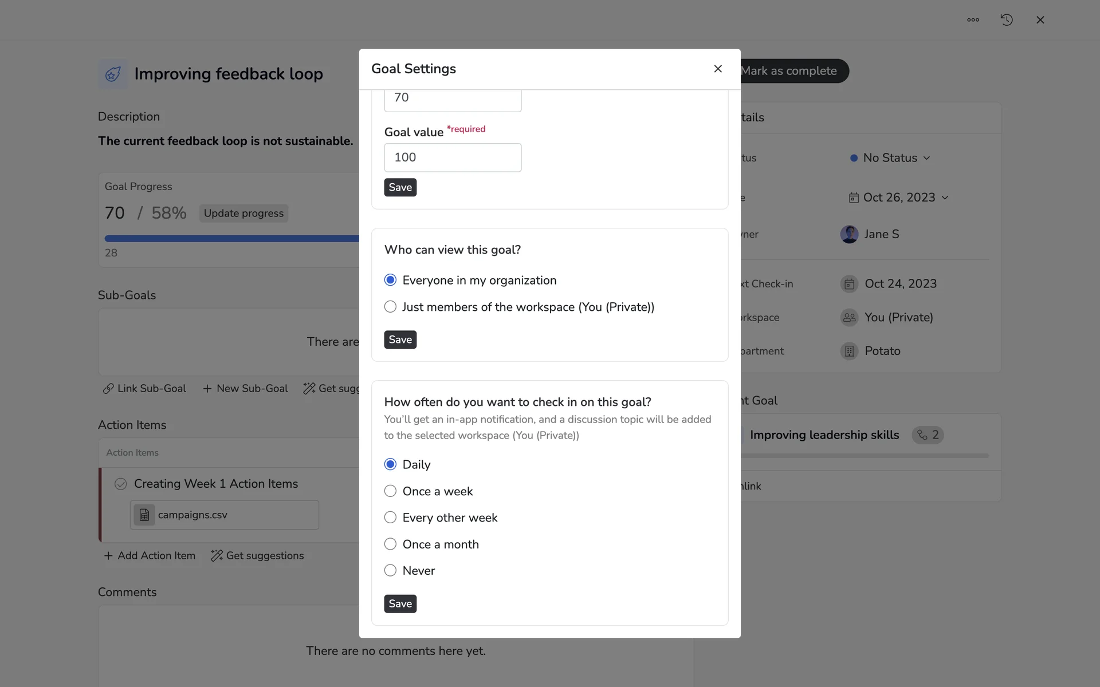Screen dimensions: 1100x687
Task: Select Just members of the workspace option
Action: pyautogui.click(x=390, y=307)
